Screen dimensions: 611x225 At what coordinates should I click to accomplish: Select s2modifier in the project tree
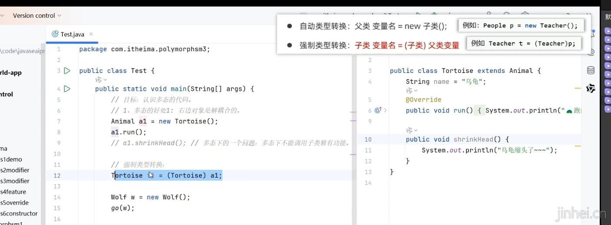[x=15, y=170]
